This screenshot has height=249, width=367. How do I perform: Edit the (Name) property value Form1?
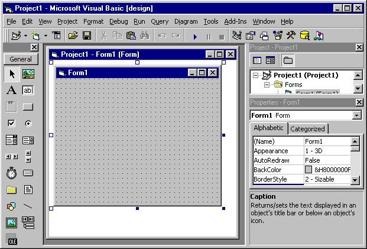pyautogui.click(x=327, y=141)
